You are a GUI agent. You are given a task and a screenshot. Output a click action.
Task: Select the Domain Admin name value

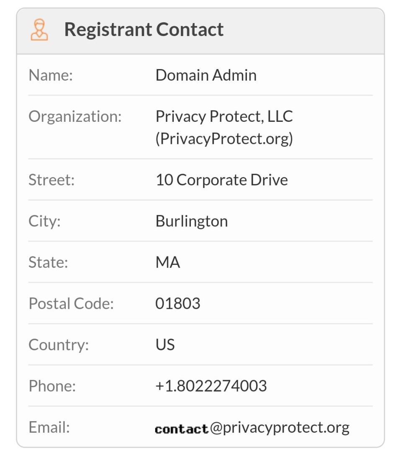coord(206,75)
